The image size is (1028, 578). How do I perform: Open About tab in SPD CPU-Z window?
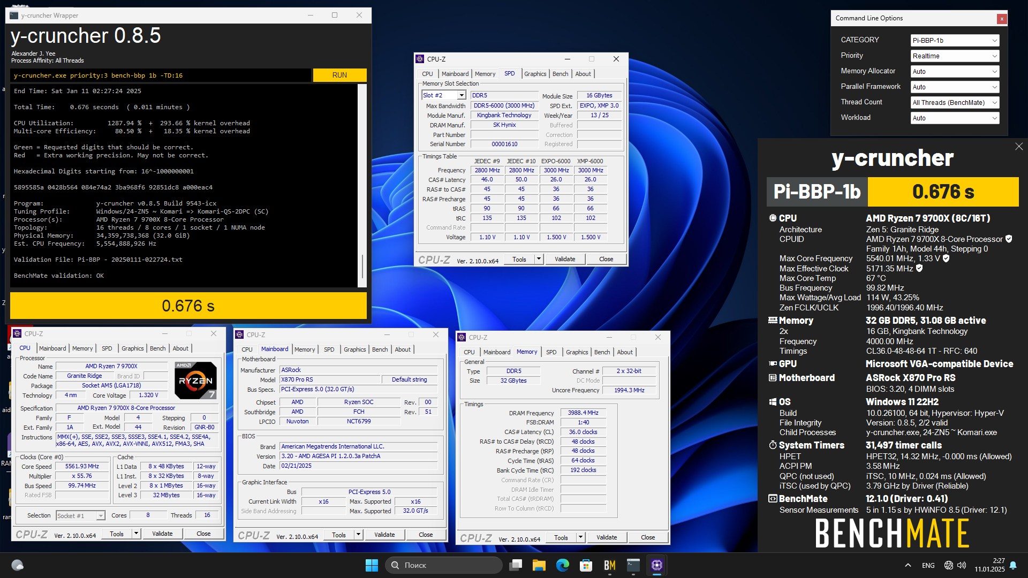583,74
